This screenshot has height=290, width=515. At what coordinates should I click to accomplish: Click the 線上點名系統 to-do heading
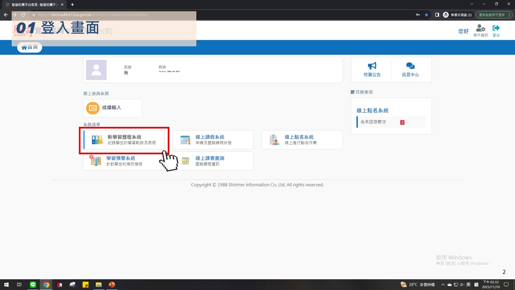[x=372, y=110]
